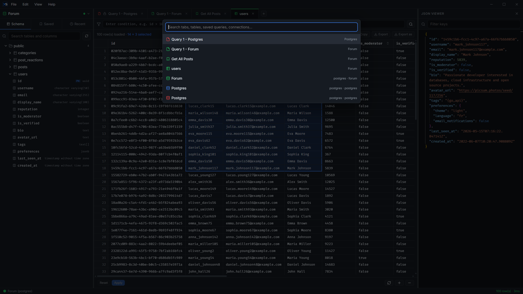
Task: Click the horizontal scrollbar of the grid
Action: point(162,276)
